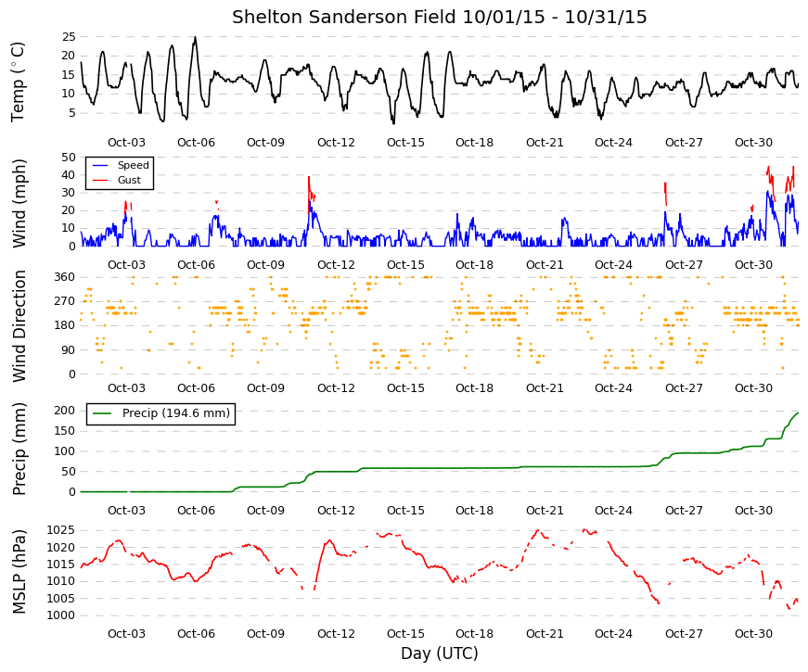Click Oct-03 tick under wind direction chart

tap(127, 388)
